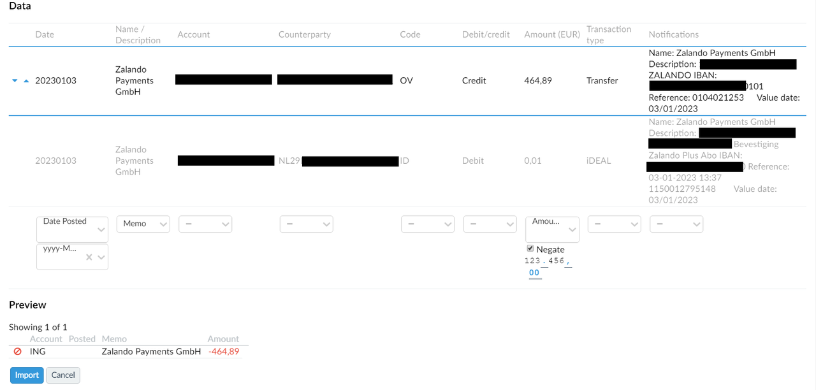Click the 'Debit/credit' column header
Viewport: 816px width, 390px height.
[x=486, y=34]
